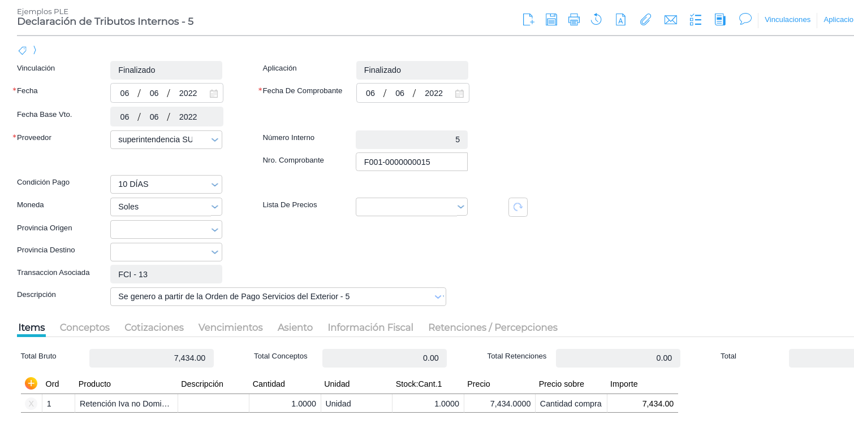Open comments with the speech bubble icon
Image resolution: width=854 pixels, height=424 pixels.
tap(745, 19)
